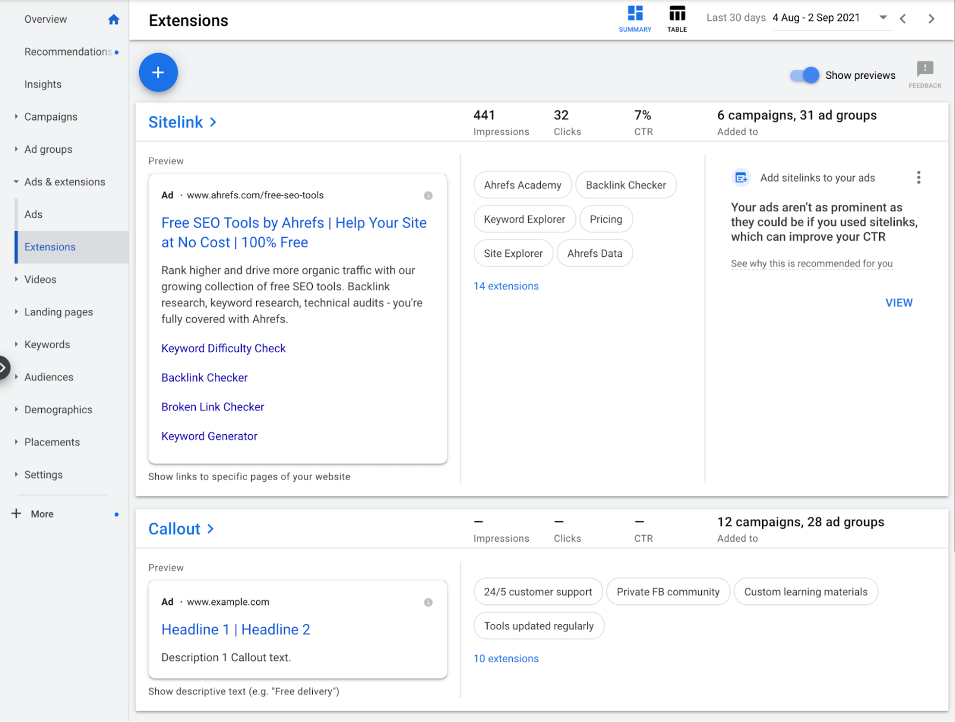Click the Overview home icon
This screenshot has width=955, height=722.
click(x=113, y=20)
